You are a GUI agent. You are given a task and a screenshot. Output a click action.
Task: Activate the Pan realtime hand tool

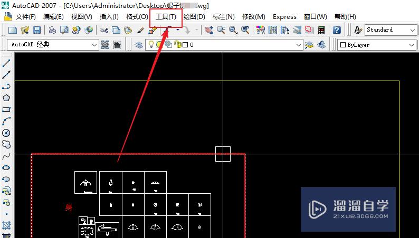tap(208, 30)
